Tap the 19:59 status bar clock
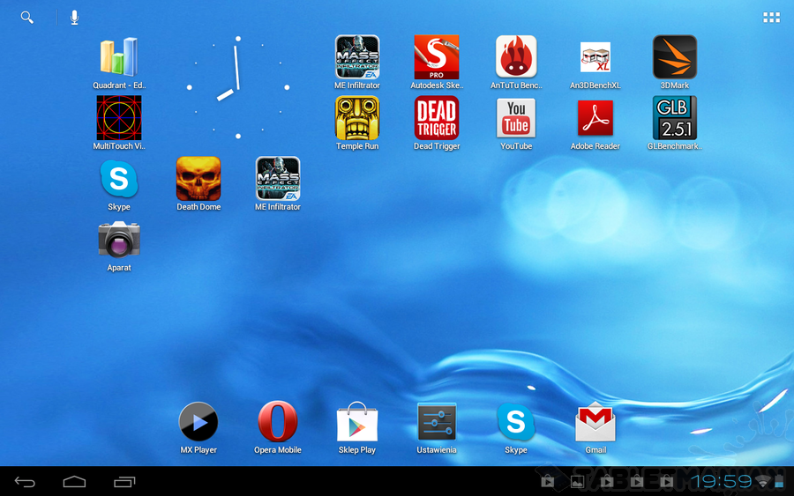Viewport: 794px width, 496px height. (722, 481)
